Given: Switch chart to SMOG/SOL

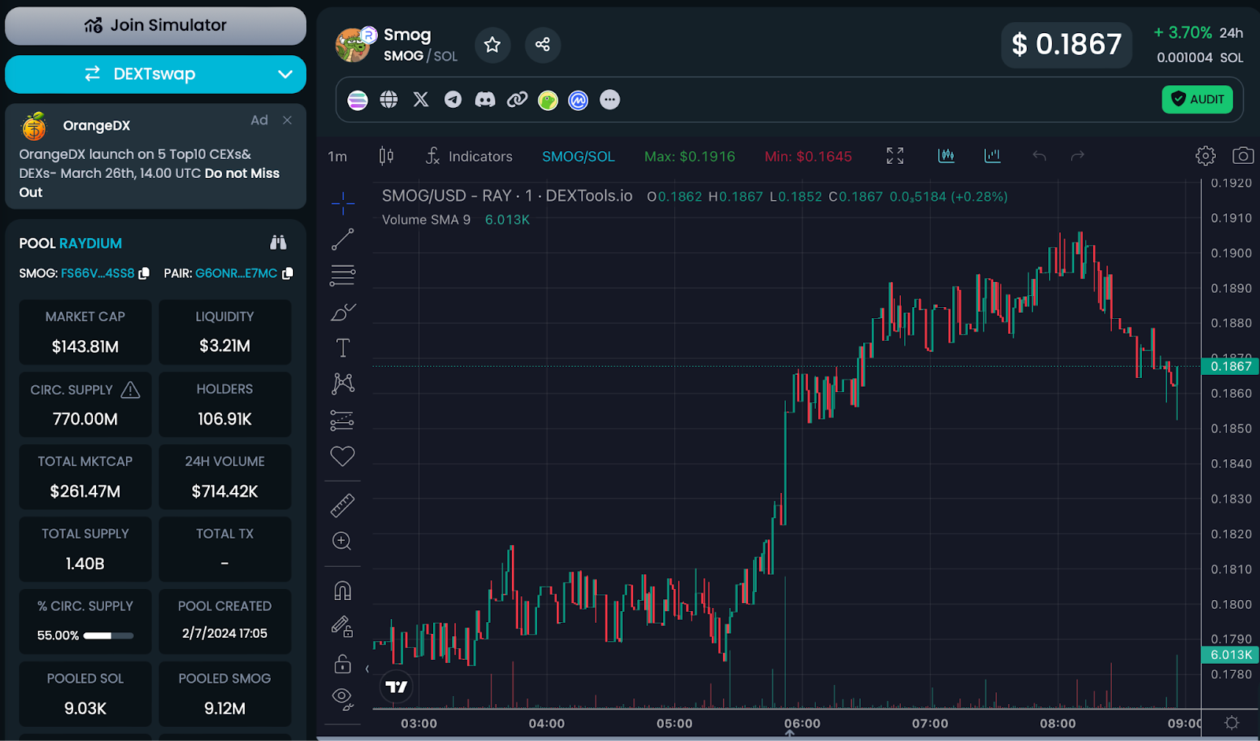Looking at the screenshot, I should pyautogui.click(x=578, y=157).
